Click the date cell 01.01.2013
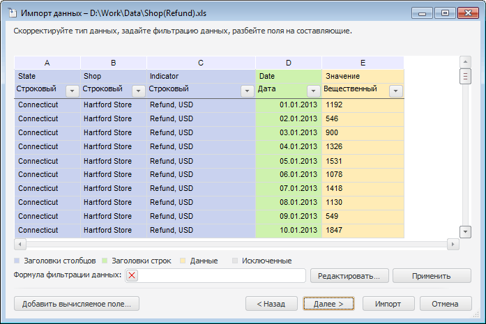 pyautogui.click(x=289, y=105)
